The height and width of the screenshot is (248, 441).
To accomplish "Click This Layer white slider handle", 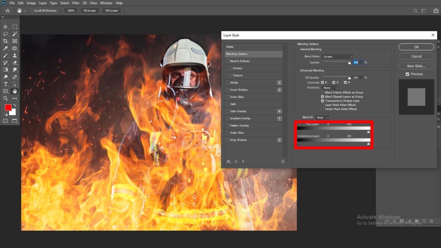I will pos(369,132).
